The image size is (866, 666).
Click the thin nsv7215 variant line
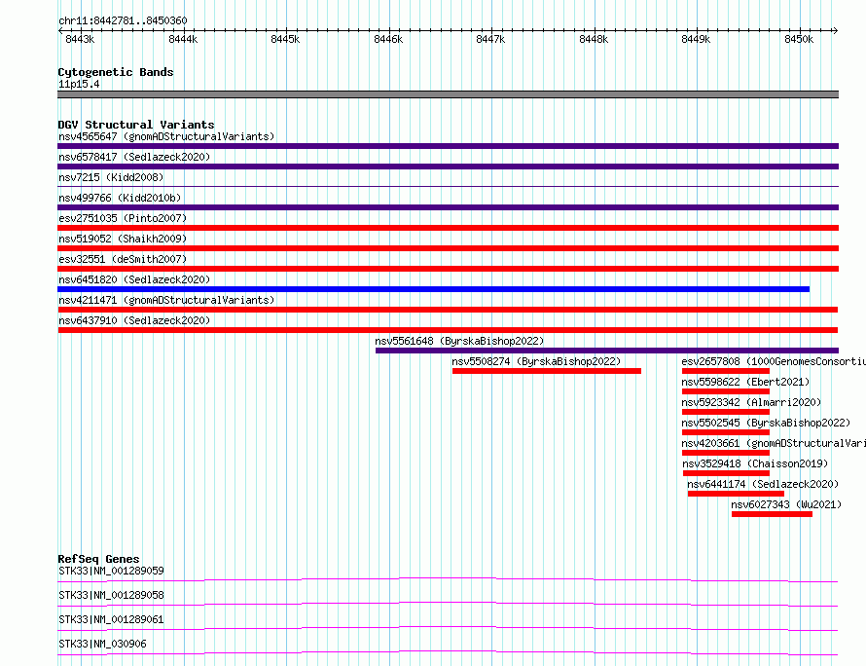448,187
